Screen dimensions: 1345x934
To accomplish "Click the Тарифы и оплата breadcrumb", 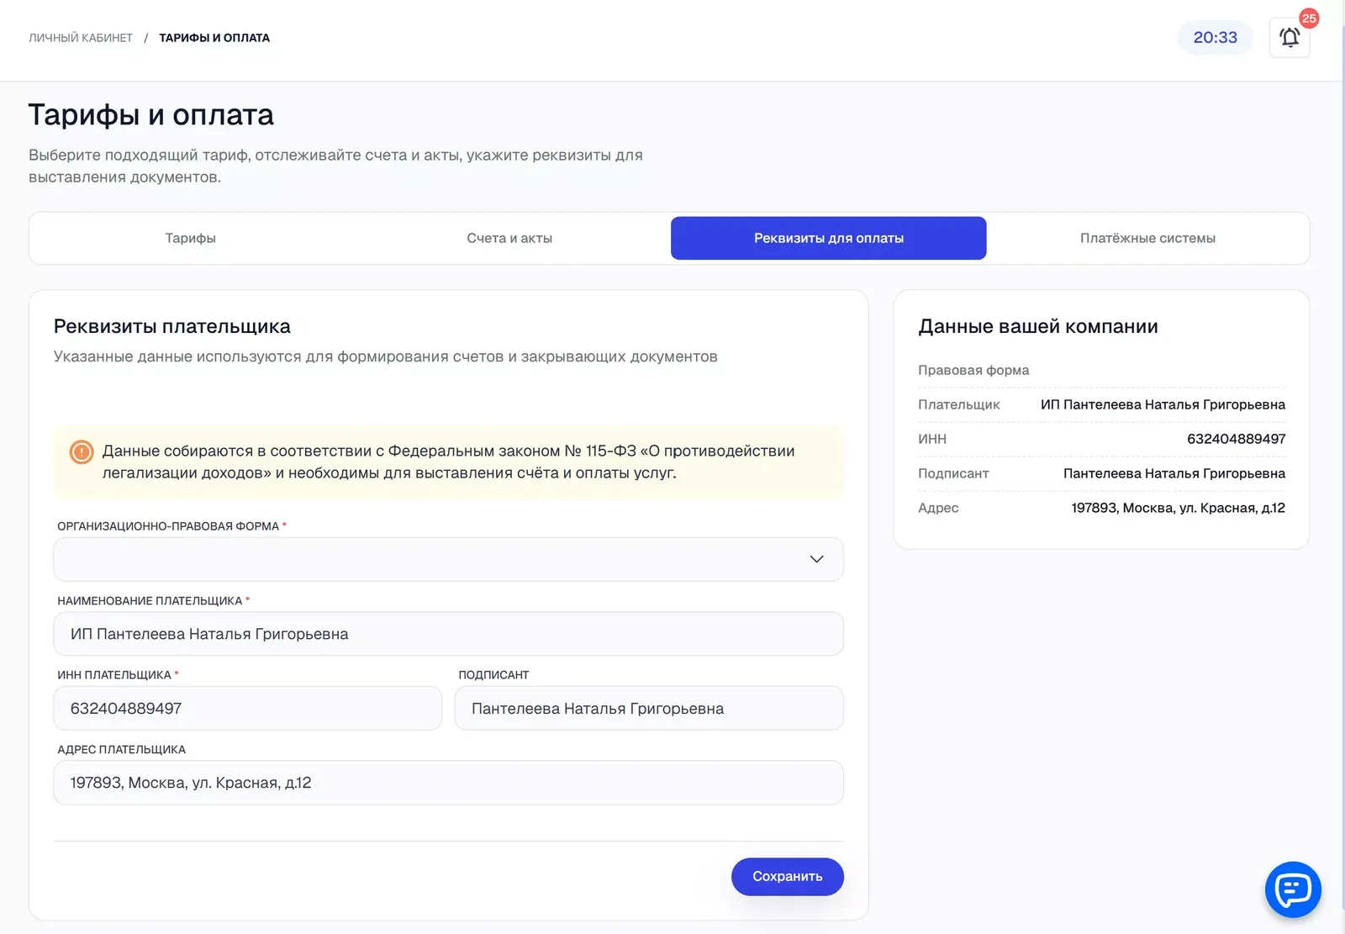I will 214,38.
